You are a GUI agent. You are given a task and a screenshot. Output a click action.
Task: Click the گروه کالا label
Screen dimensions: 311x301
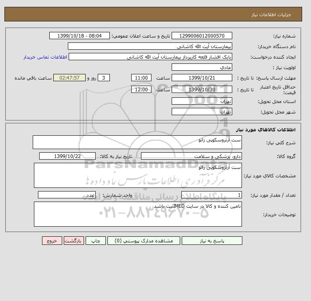coord(286,156)
